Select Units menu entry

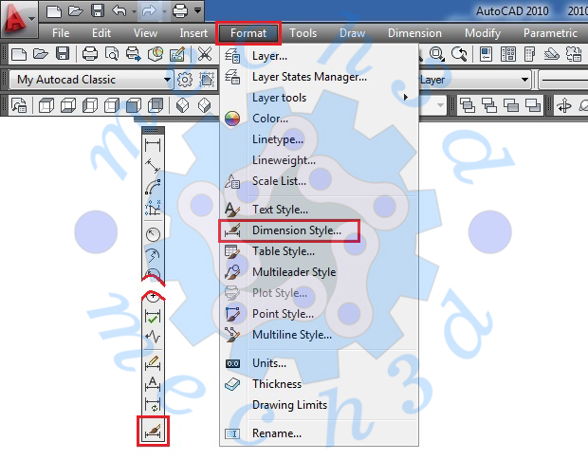tap(270, 363)
